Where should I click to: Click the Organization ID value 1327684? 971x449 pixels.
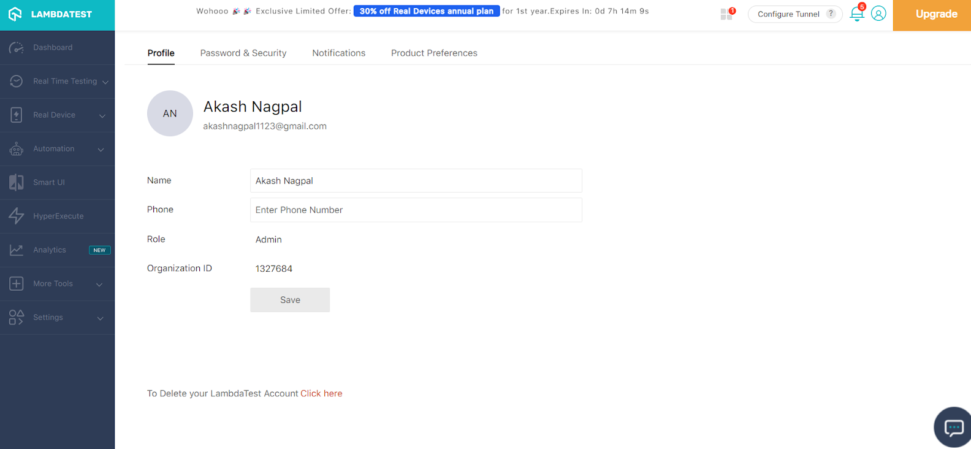[274, 269]
